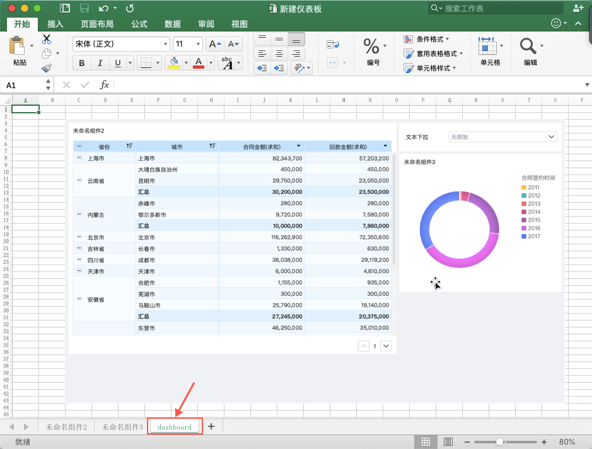Click the undo arrow icon
592x449 pixels.
click(x=103, y=8)
